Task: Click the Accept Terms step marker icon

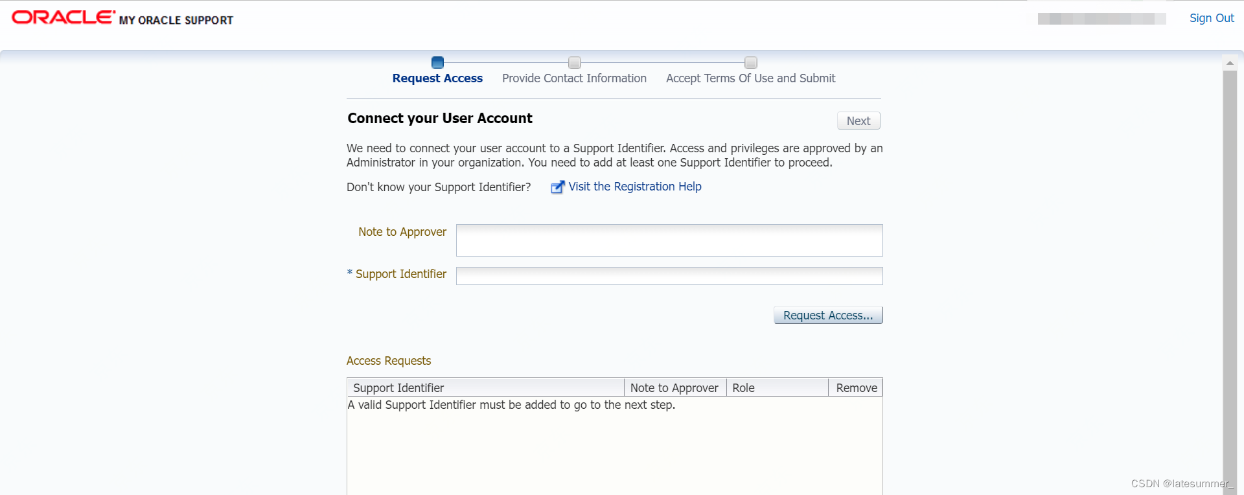Action: [x=751, y=62]
